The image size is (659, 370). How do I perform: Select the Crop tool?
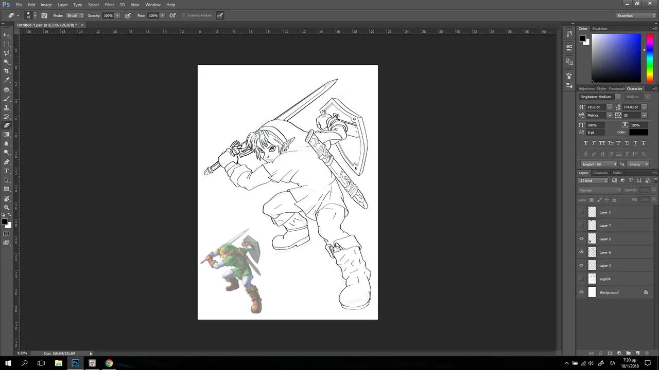pyautogui.click(x=7, y=71)
